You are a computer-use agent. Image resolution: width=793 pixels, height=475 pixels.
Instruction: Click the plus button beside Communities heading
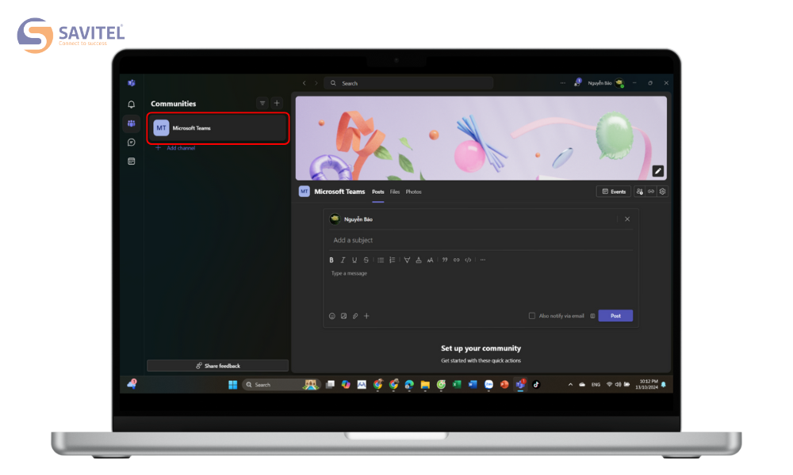pos(277,103)
